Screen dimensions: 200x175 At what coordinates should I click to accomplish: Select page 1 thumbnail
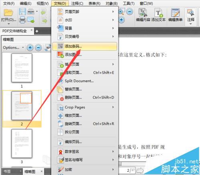click(22, 68)
